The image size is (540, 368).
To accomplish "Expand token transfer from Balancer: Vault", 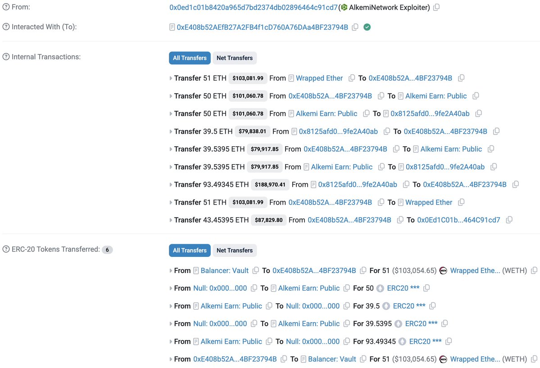I will (171, 271).
